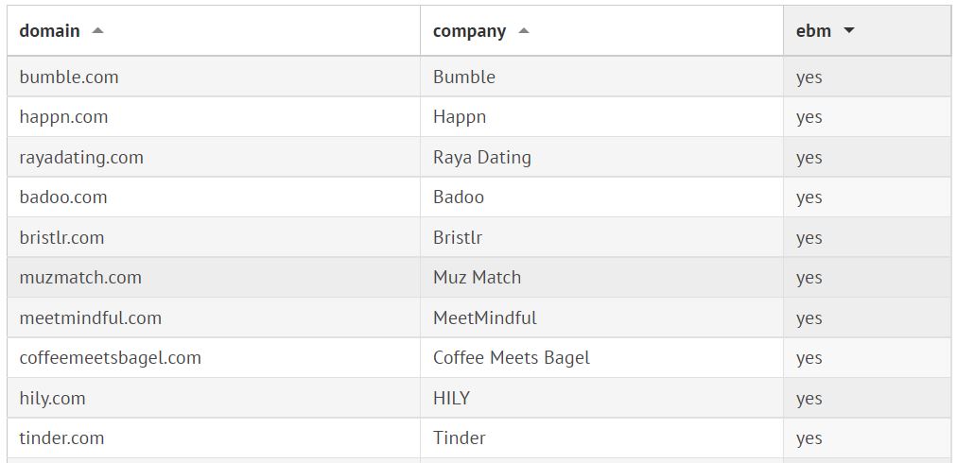Click the bumble.com domain cell

click(x=69, y=77)
